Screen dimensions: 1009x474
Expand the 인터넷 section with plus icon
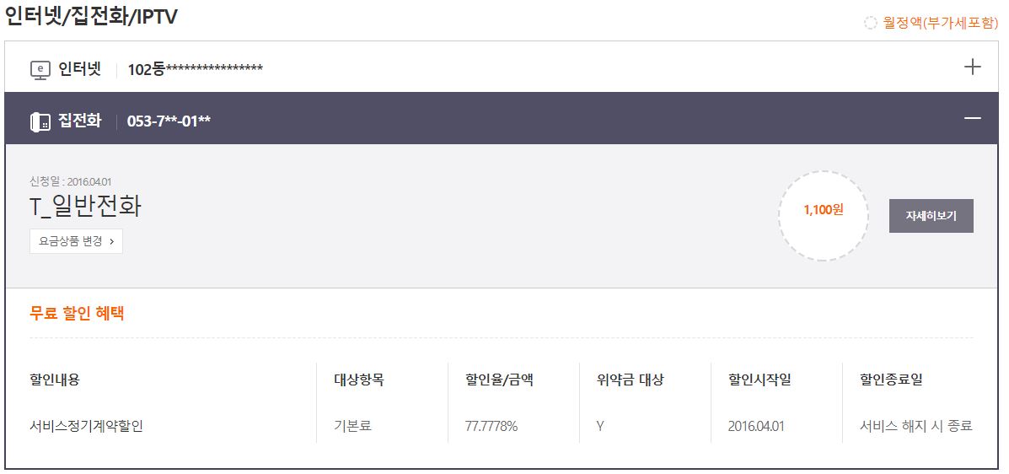972,67
